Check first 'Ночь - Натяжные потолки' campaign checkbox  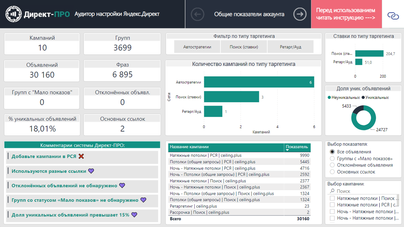332,212
